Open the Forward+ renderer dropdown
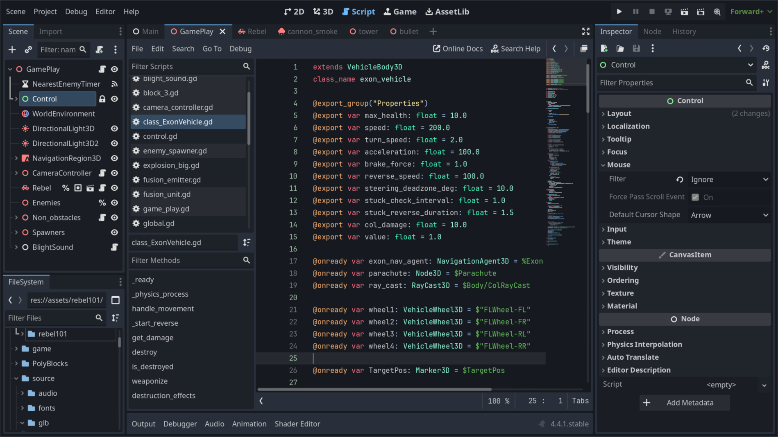Viewport: 778px width, 437px height. click(x=751, y=11)
